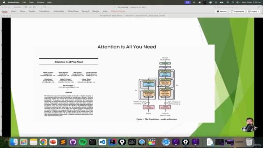Viewport: 263px width, 148px height.
Task: Click the icon right of the search field
Action: pos(259,7)
